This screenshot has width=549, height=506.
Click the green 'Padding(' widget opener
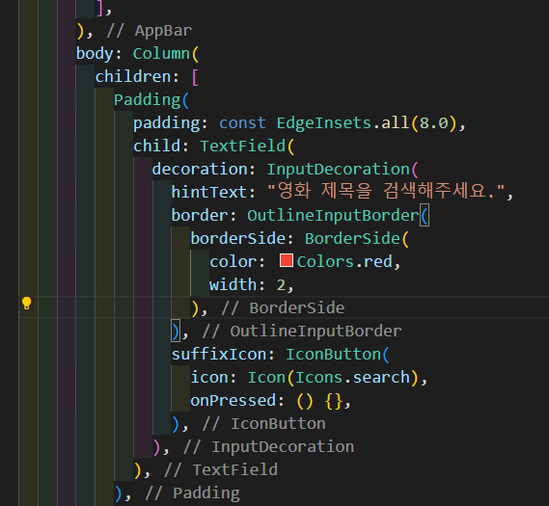[x=151, y=100]
